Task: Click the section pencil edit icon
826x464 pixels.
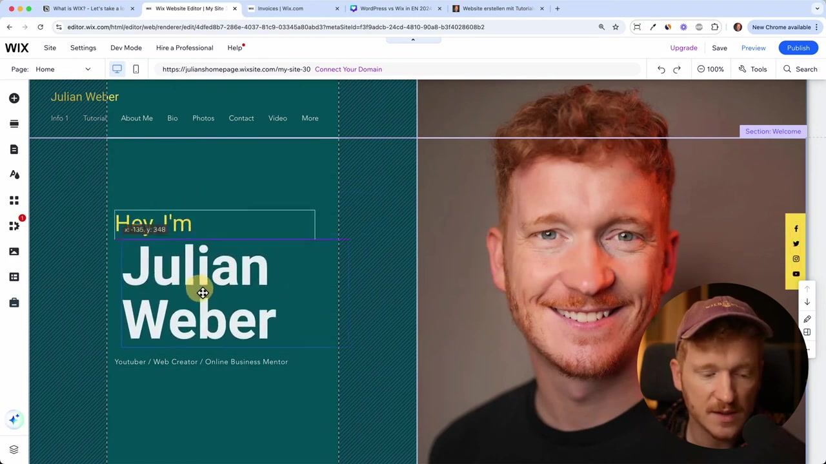Action: (x=807, y=319)
